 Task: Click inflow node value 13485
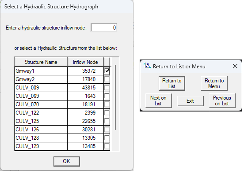pyautogui.click(x=85, y=146)
